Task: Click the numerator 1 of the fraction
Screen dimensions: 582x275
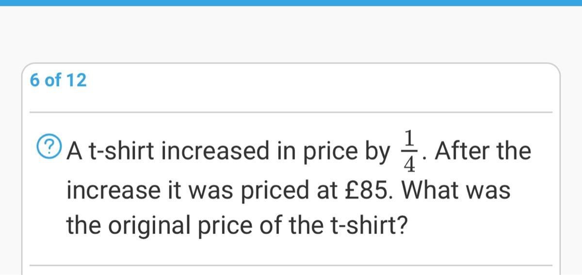Action: pyautogui.click(x=409, y=138)
